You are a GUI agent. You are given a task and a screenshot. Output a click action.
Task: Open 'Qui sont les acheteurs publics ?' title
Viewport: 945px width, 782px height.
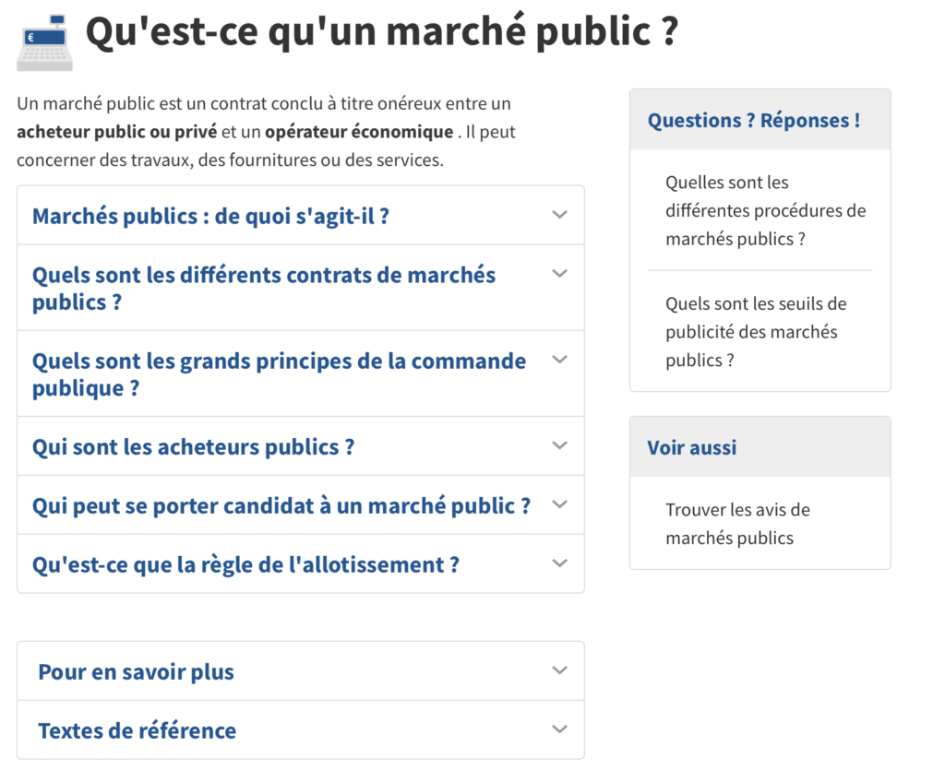(193, 447)
